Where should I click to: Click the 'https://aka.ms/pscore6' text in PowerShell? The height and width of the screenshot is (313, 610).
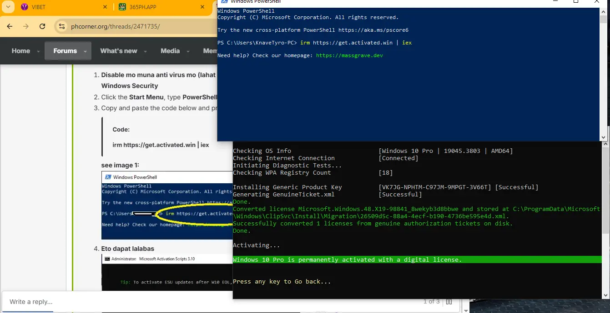pos(373,30)
